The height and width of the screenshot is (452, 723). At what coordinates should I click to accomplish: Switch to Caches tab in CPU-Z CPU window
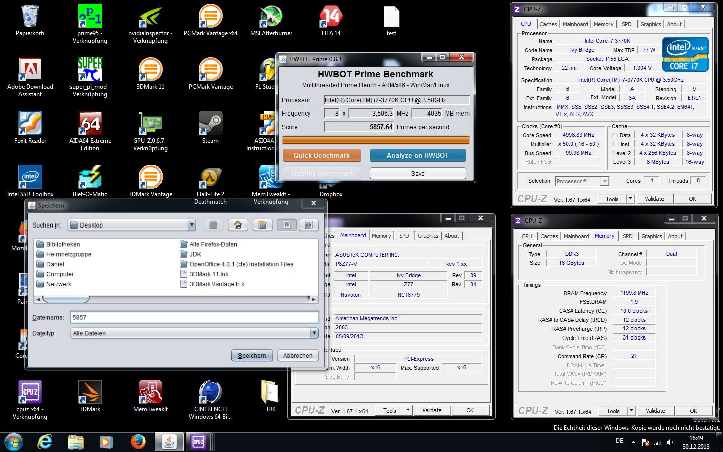[x=548, y=24]
